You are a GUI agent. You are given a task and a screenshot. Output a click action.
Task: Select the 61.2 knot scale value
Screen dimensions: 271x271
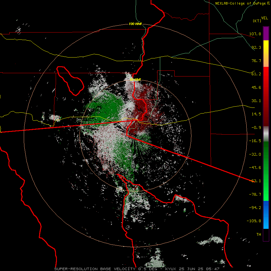pyautogui.click(x=256, y=74)
